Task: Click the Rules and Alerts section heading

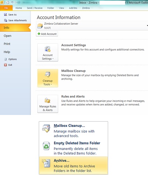Action: click(x=73, y=97)
